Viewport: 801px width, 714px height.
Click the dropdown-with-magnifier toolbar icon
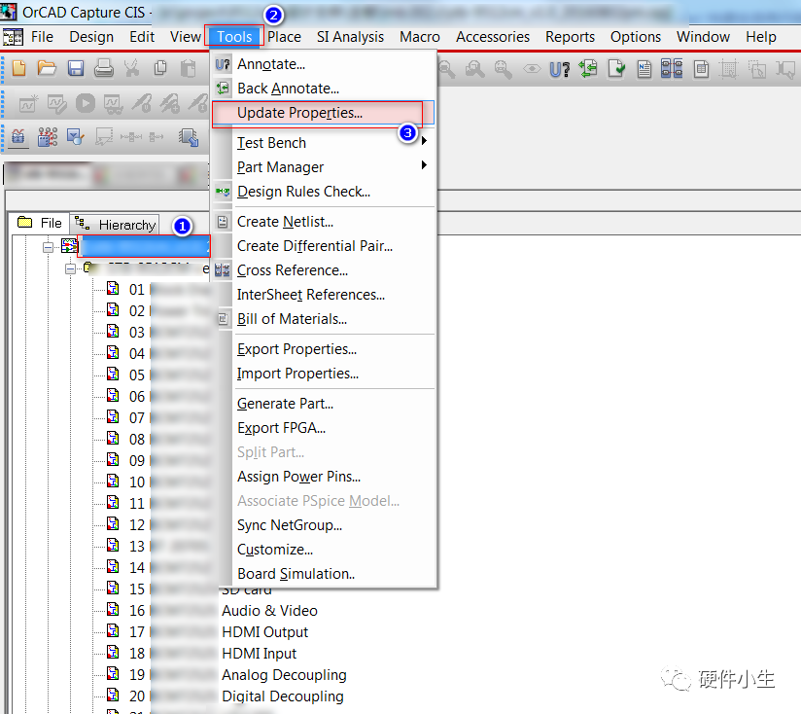(76, 137)
